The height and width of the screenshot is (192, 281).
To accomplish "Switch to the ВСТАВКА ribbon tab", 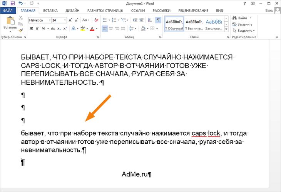I will pos(50,10).
